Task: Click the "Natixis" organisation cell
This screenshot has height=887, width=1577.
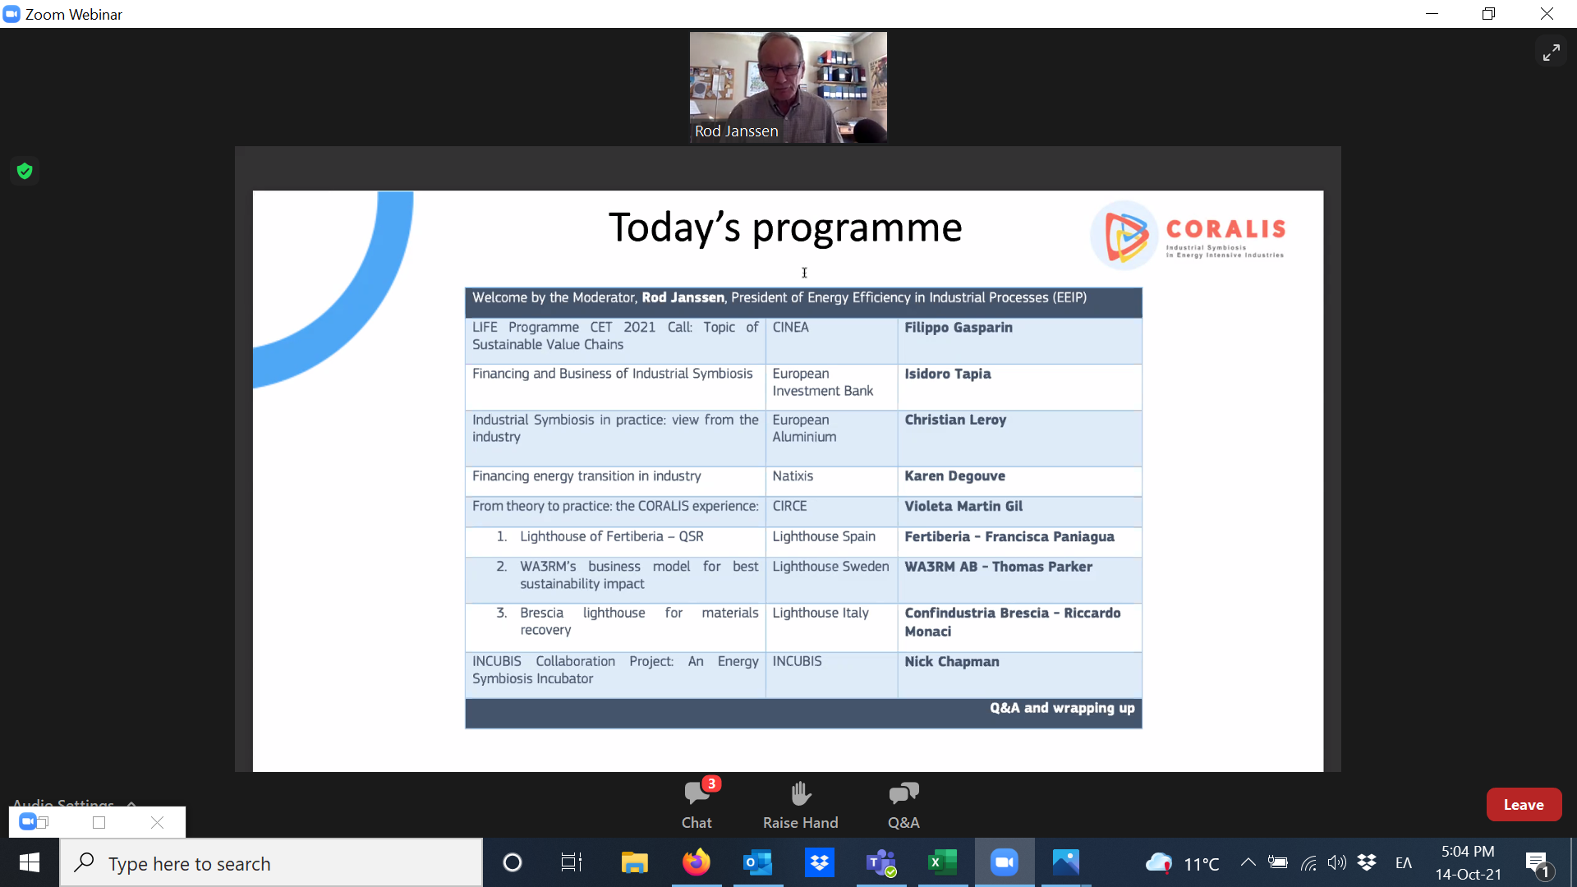Action: [x=831, y=480]
